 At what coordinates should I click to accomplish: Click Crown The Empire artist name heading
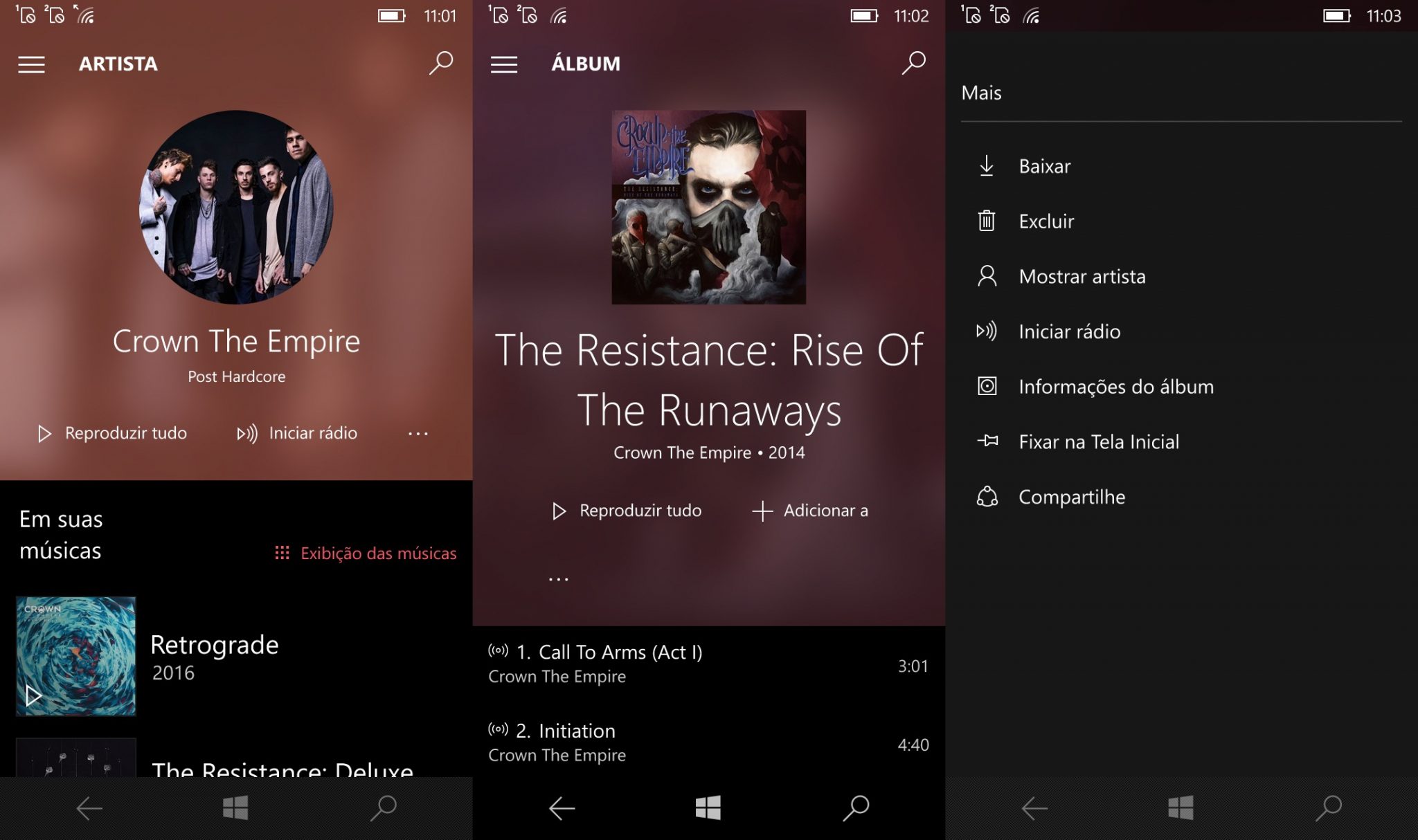[236, 341]
